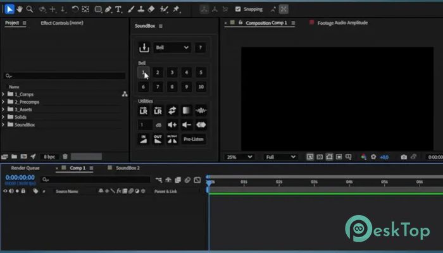Select the Rectangle shape tool
This screenshot has height=253, width=443.
98,9
